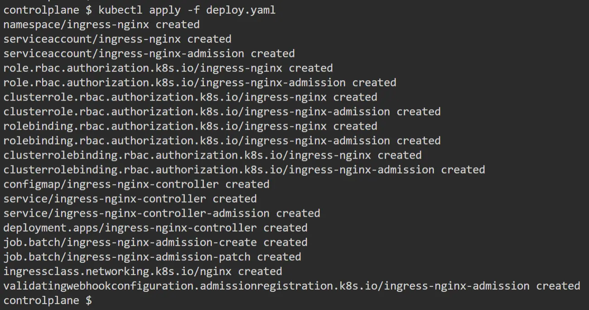
Task: Click the clusterrolebinding ingress-nginx-admission created line
Action: pos(244,170)
